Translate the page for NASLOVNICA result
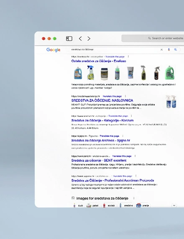184x239 pixels. click(112, 96)
